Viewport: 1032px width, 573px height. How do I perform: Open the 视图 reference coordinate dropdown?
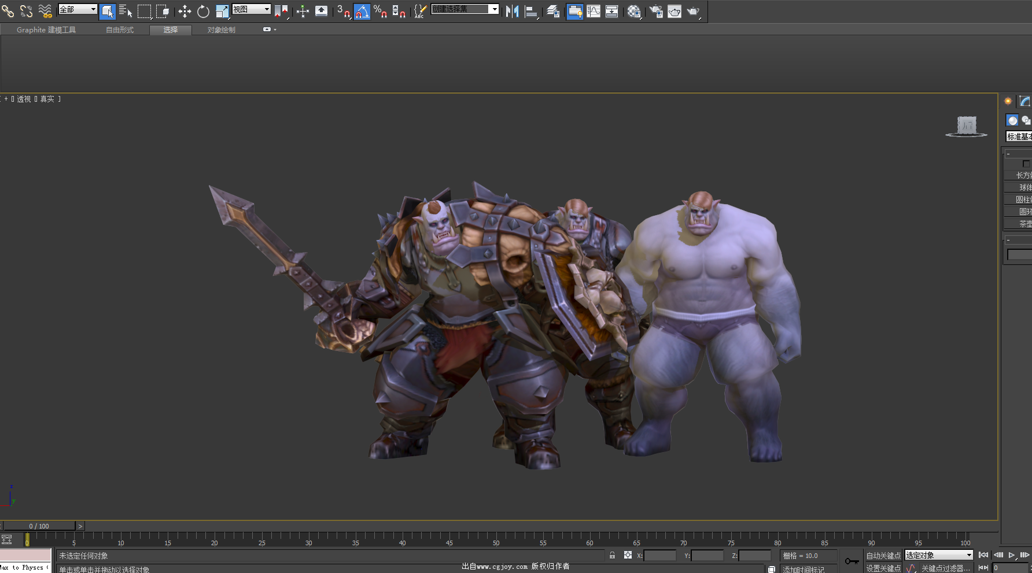(252, 9)
